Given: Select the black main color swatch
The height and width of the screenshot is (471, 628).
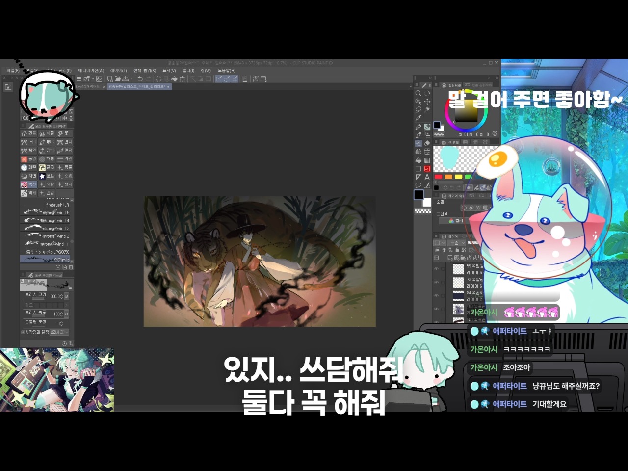Looking at the screenshot, I should click(419, 195).
